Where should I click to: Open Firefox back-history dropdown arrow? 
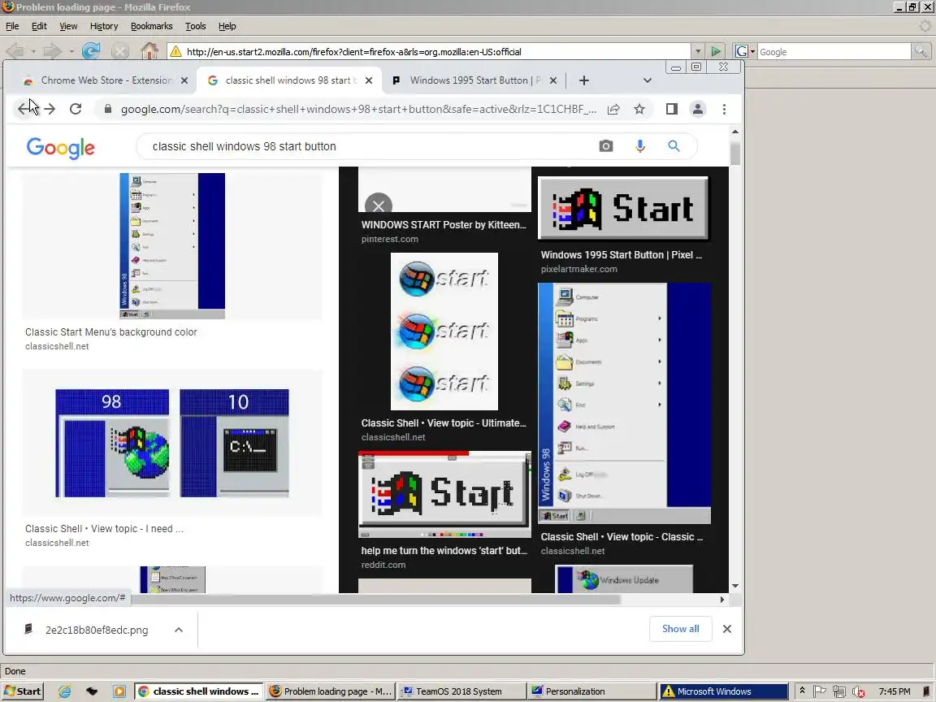point(33,51)
